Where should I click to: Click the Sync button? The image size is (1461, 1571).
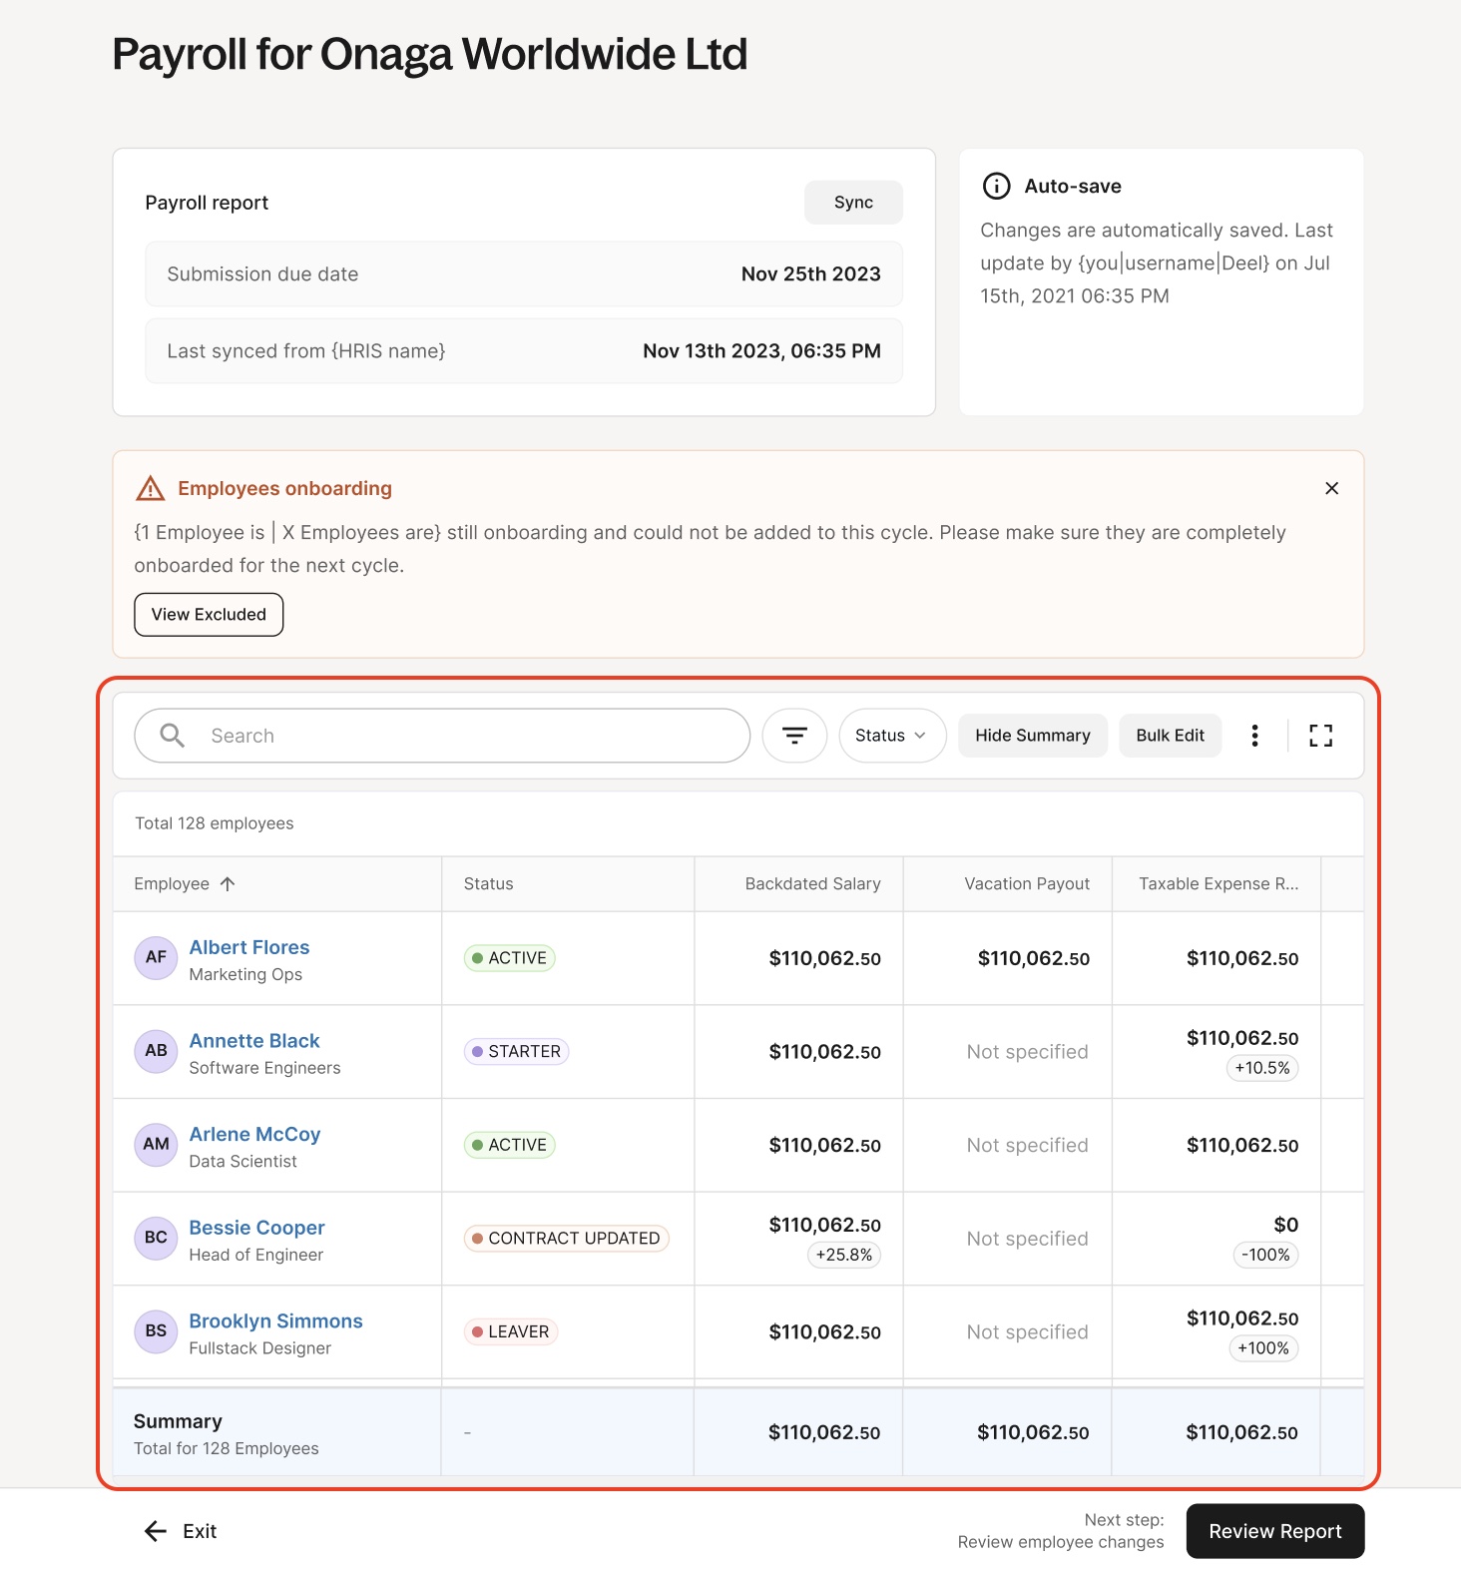coord(853,203)
